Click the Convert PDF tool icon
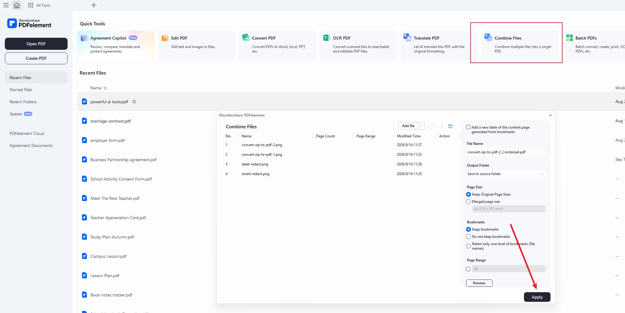The width and height of the screenshot is (625, 313). (246, 38)
